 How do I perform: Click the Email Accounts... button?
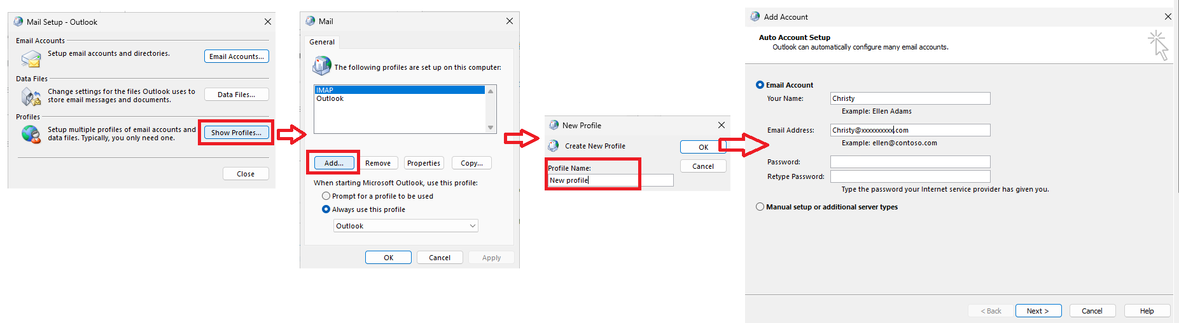[x=237, y=56]
